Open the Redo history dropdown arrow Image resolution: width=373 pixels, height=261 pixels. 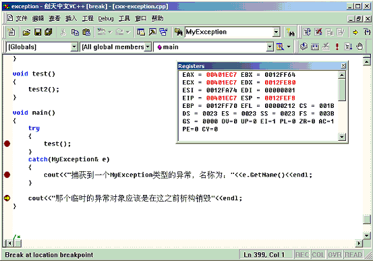pyautogui.click(x=128, y=32)
